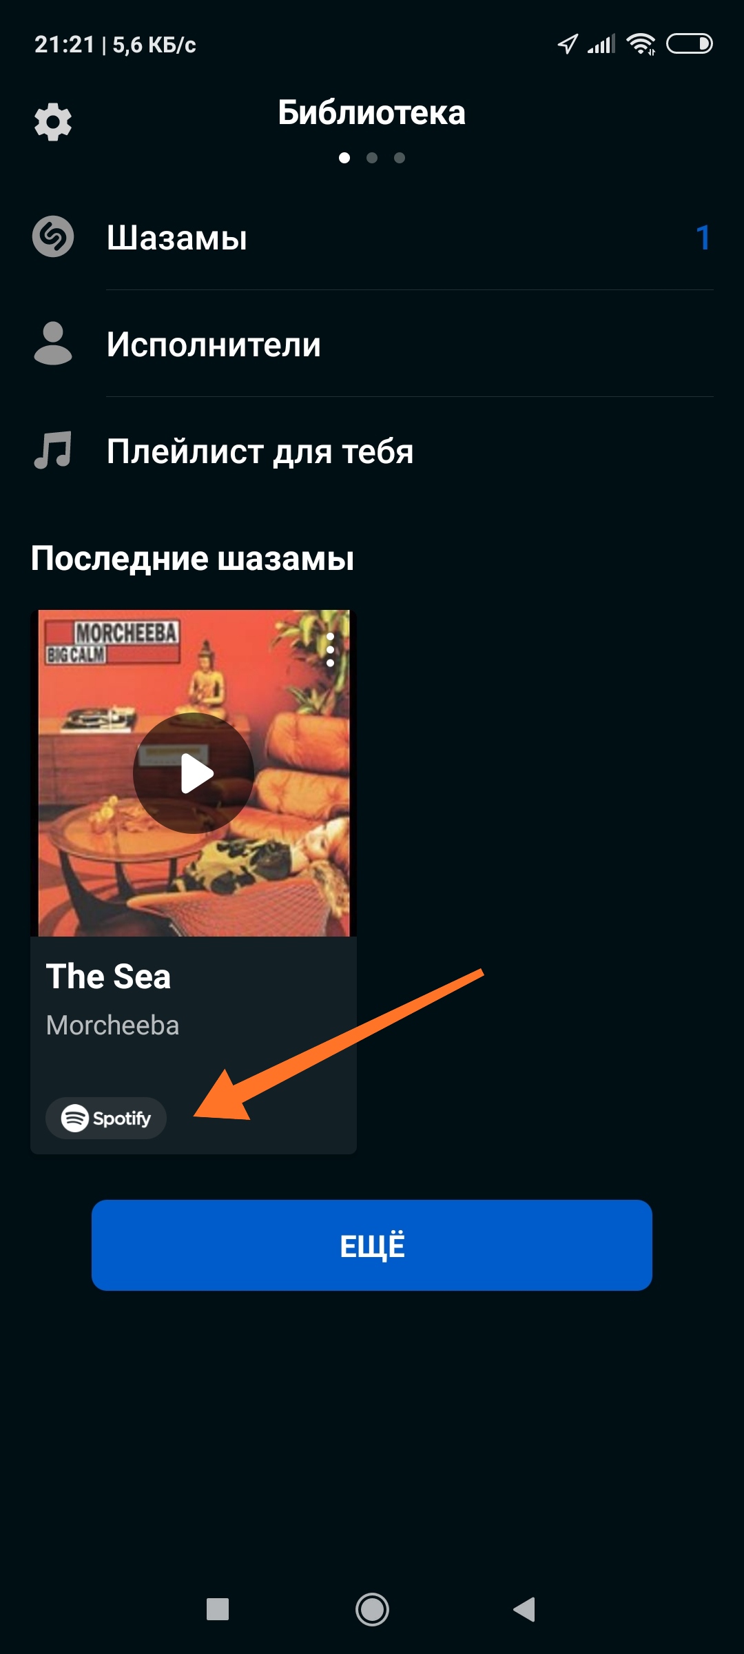Tap The Sea song title
Viewport: 744px width, 1654px height.
click(x=108, y=977)
